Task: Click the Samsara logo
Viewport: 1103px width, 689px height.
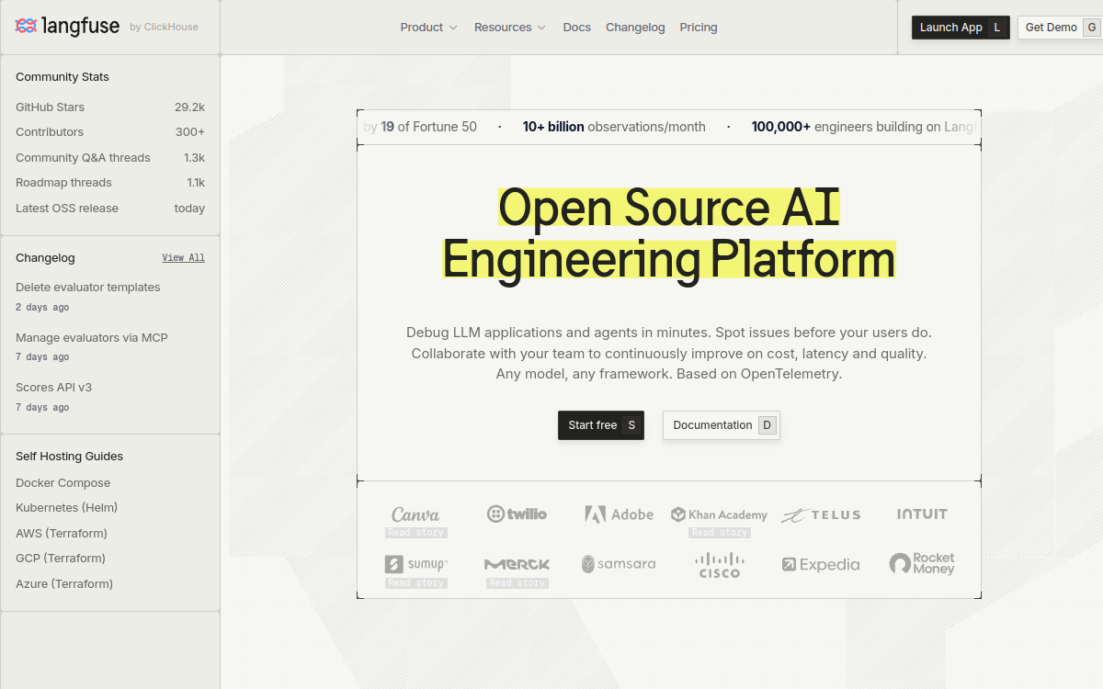Action: point(619,564)
